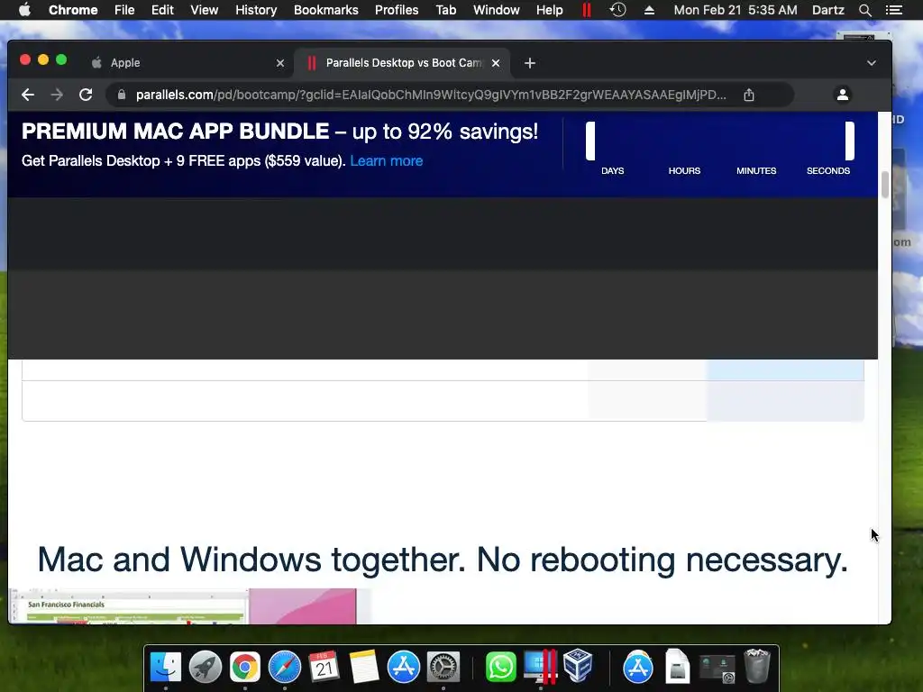Open the Tab menu
The image size is (923, 692).
coord(445,10)
